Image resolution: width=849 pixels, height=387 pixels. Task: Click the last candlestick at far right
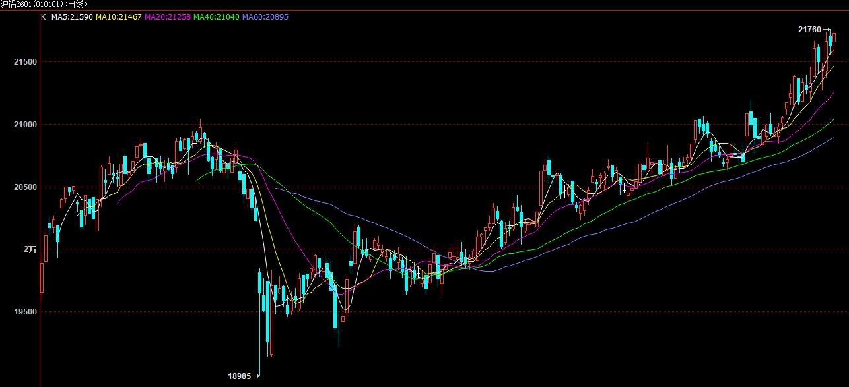point(834,38)
